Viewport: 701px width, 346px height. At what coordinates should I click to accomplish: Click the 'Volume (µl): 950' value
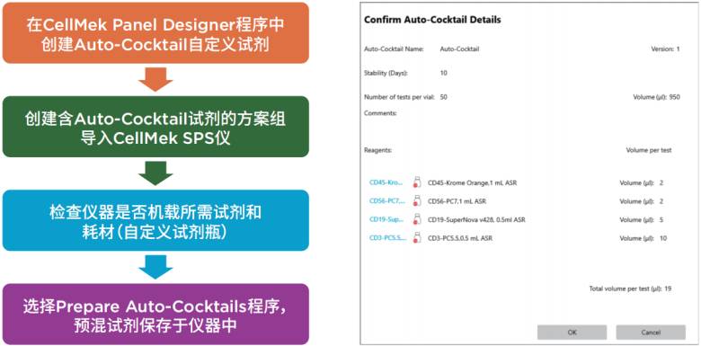[x=656, y=97]
